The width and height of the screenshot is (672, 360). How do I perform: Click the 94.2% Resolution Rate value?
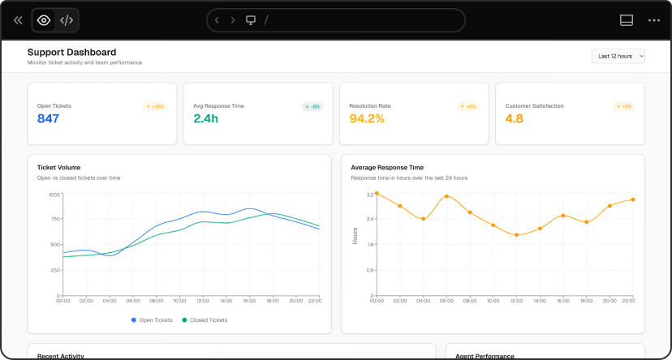(x=366, y=119)
